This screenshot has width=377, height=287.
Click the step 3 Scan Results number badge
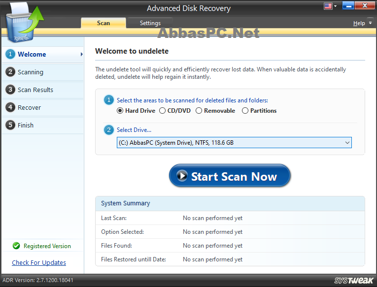[10, 90]
